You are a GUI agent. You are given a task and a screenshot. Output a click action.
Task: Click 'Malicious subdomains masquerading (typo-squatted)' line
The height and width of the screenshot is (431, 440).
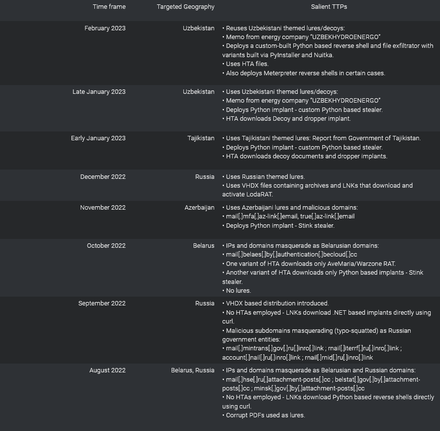tap(316, 335)
